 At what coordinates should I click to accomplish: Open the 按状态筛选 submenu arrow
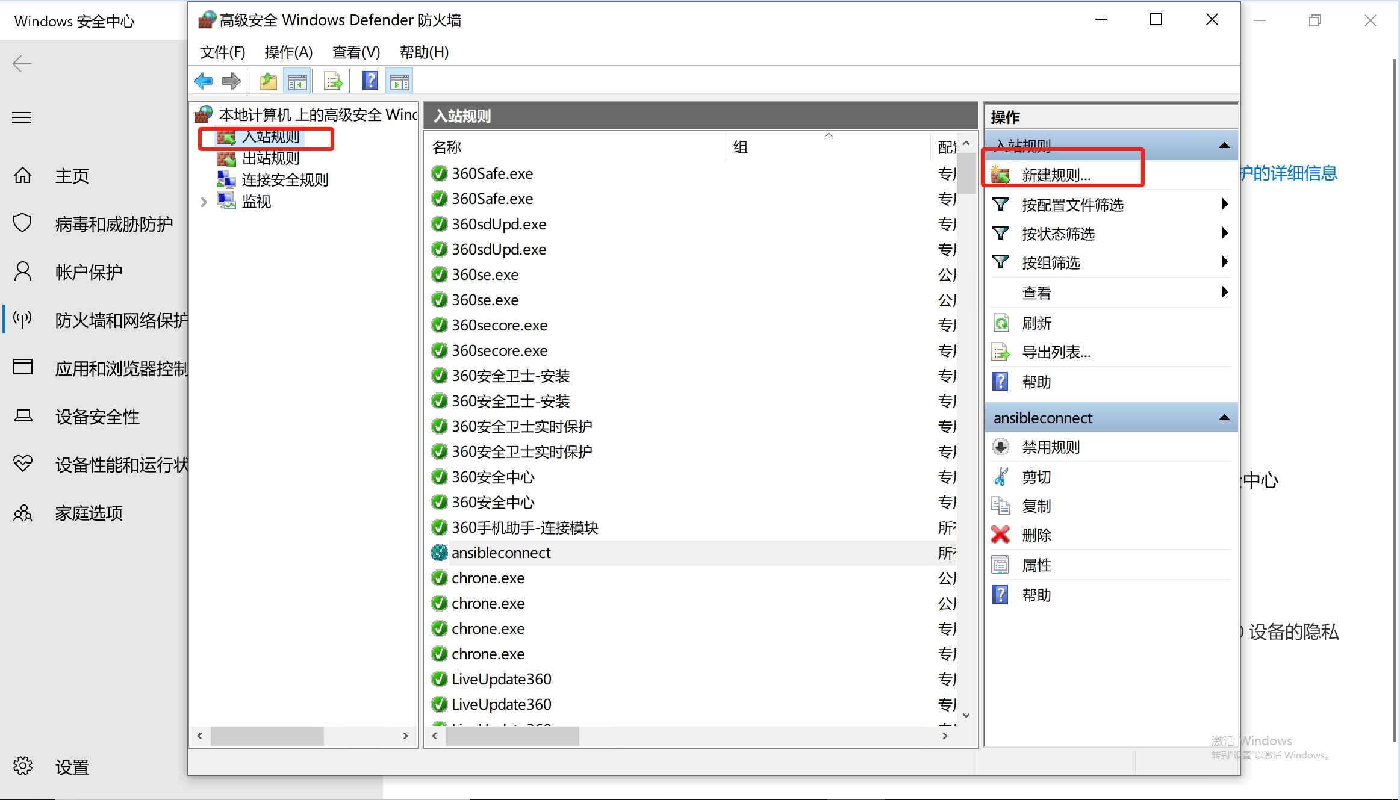[1224, 233]
